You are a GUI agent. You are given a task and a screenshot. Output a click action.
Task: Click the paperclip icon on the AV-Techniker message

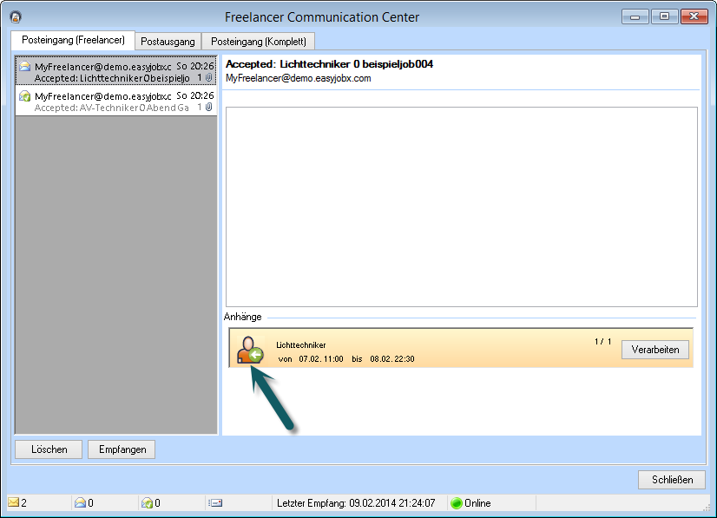208,107
